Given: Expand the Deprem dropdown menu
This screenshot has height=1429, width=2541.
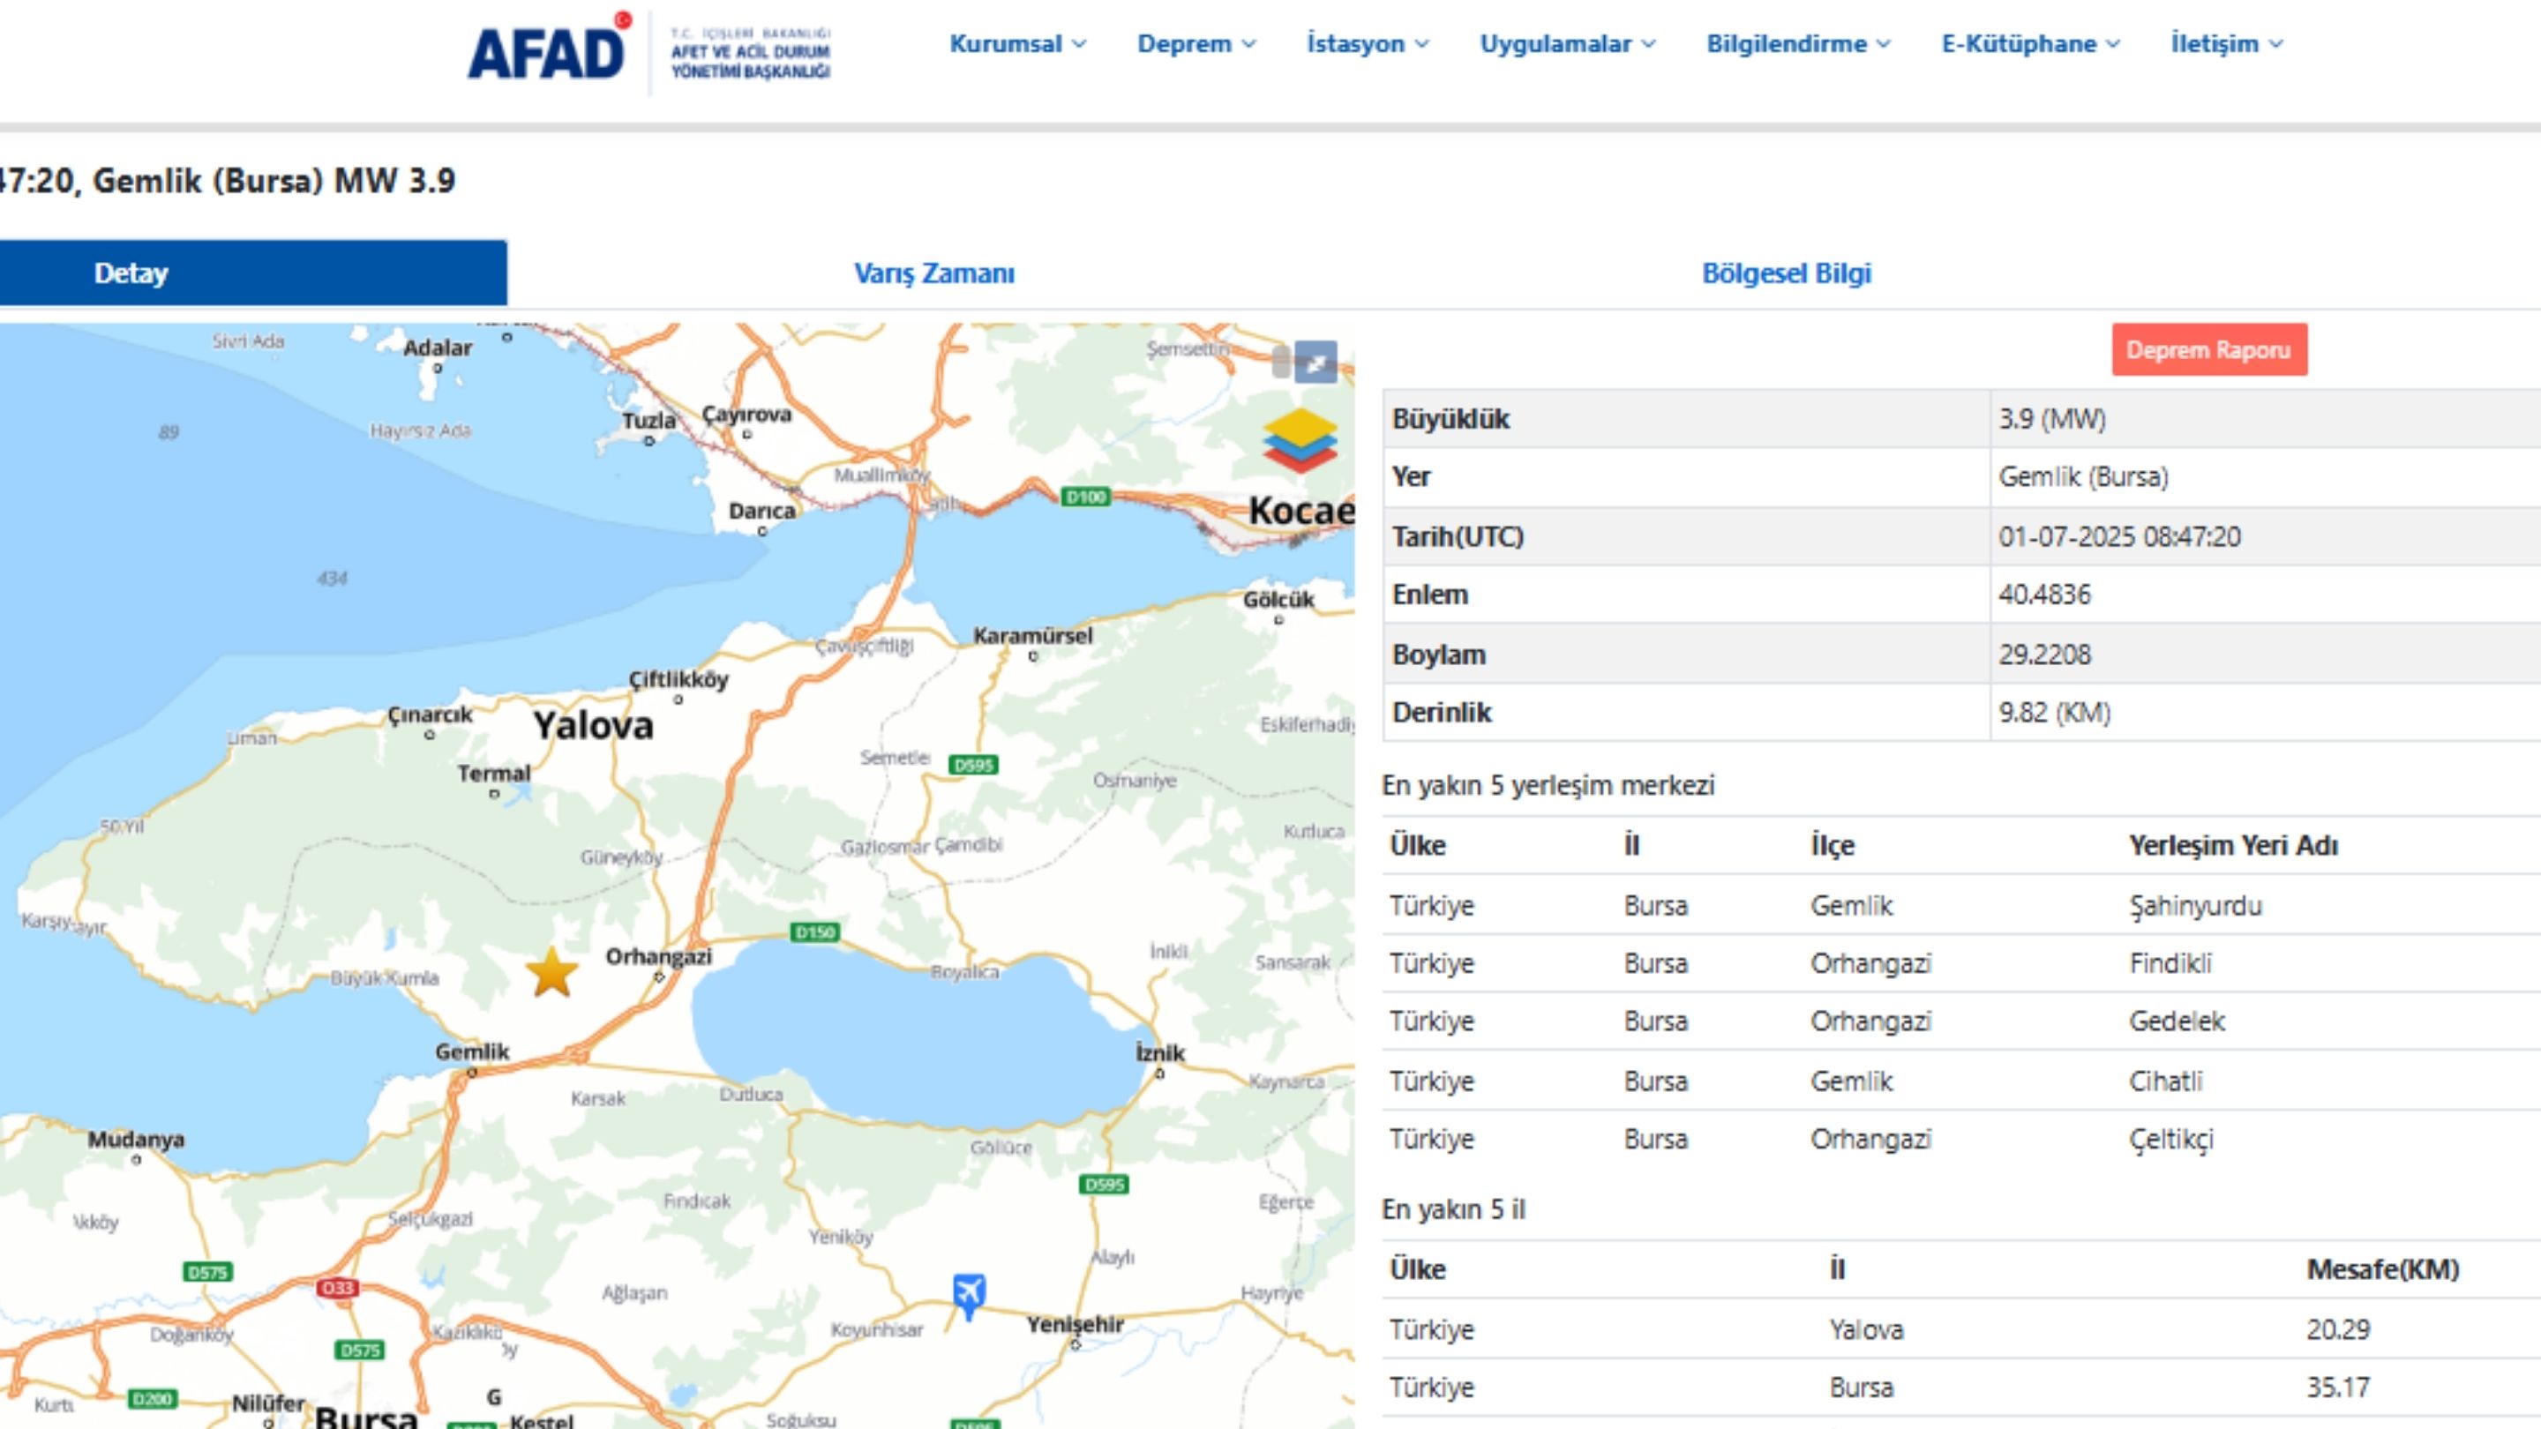Looking at the screenshot, I should [x=1196, y=43].
